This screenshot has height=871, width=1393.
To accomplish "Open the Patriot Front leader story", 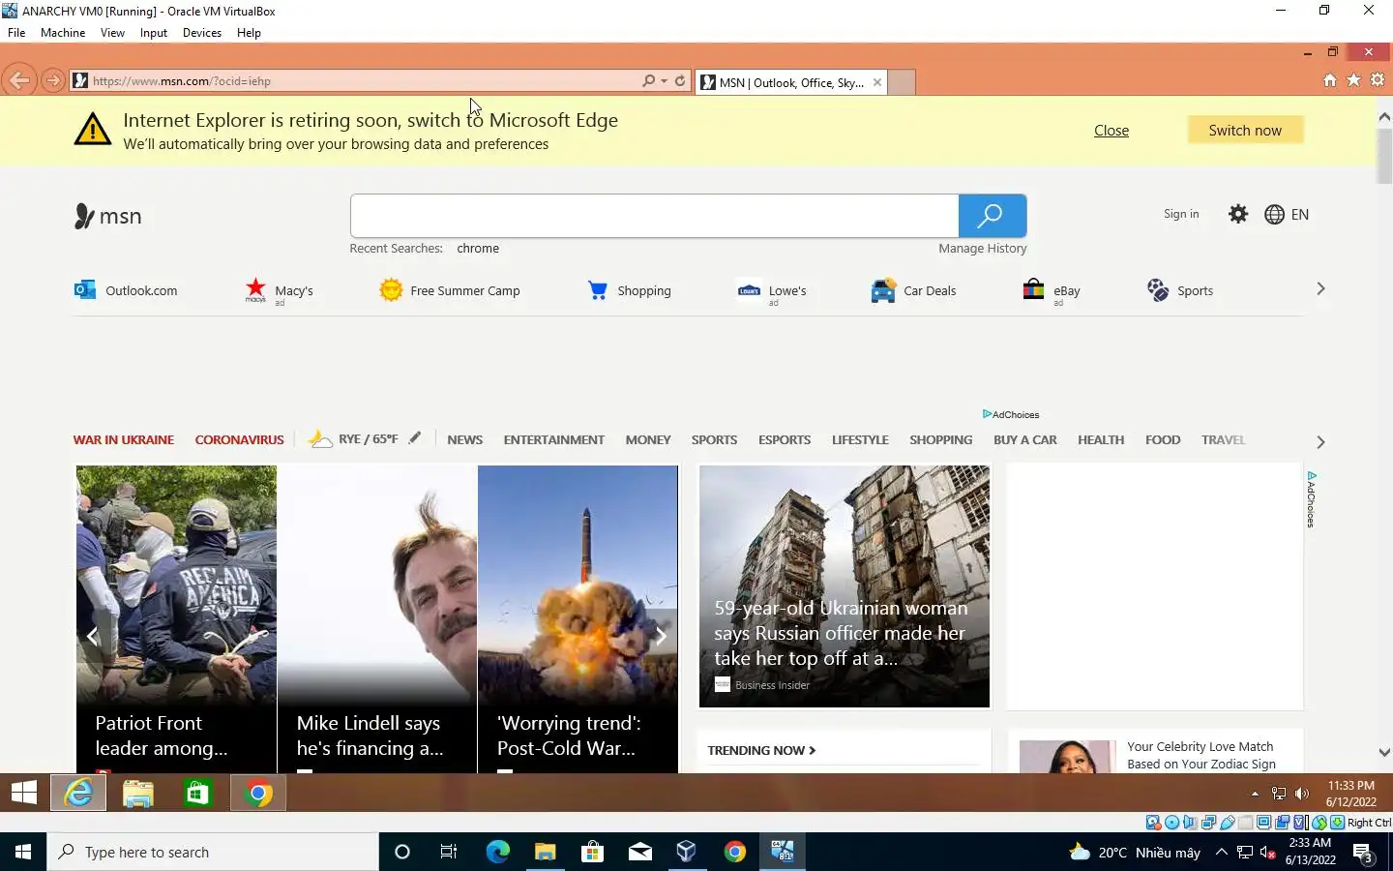I will [176, 619].
